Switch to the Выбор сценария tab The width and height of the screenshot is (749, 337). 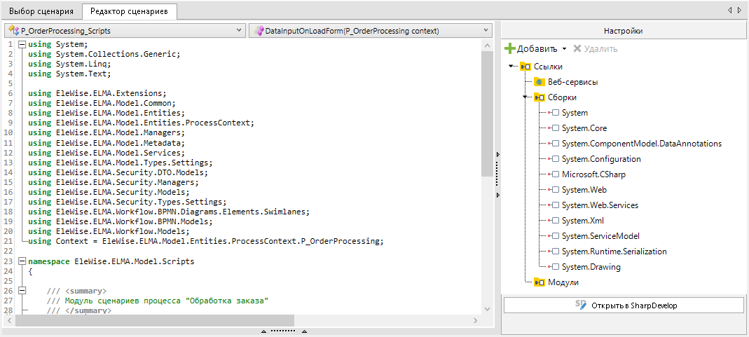[41, 11]
